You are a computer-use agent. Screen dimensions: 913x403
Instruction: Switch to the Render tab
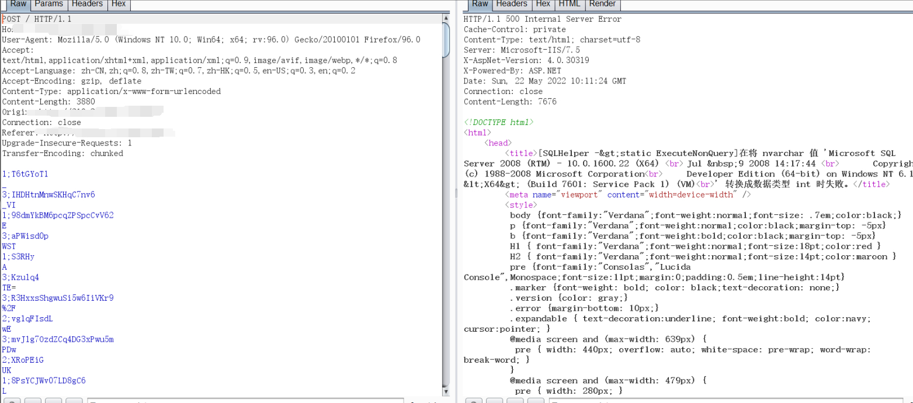tap(602, 4)
